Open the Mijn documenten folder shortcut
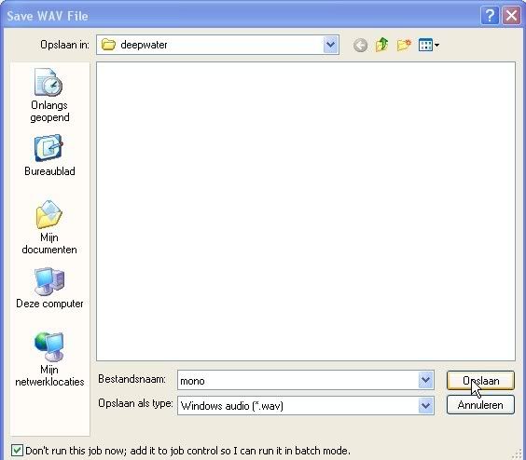Viewport: 526px width, 460px height. (x=49, y=227)
